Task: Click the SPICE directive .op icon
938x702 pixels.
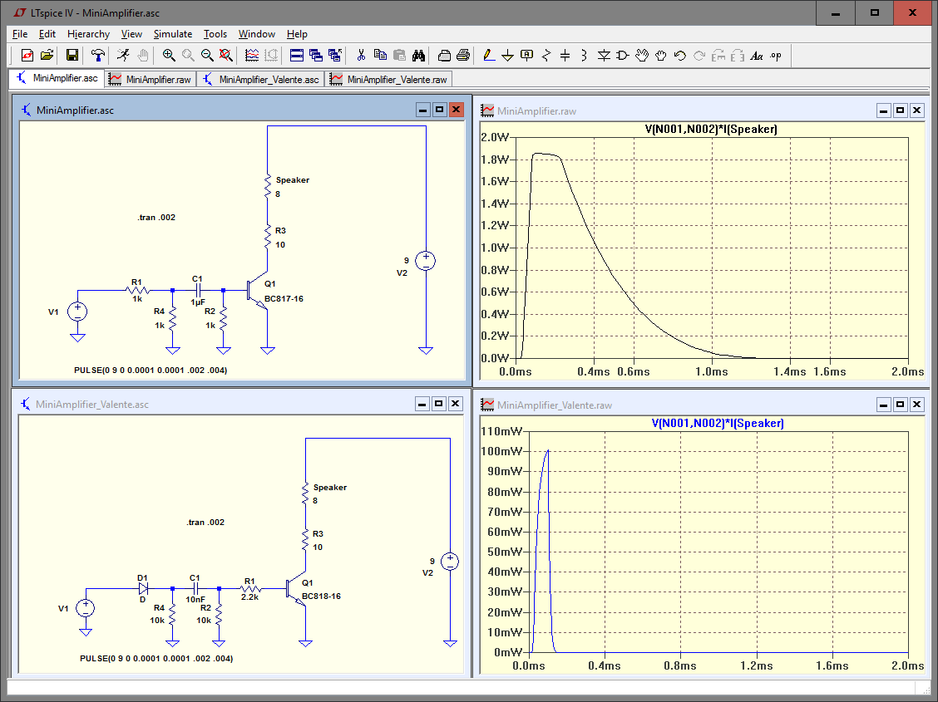Action: coord(776,56)
